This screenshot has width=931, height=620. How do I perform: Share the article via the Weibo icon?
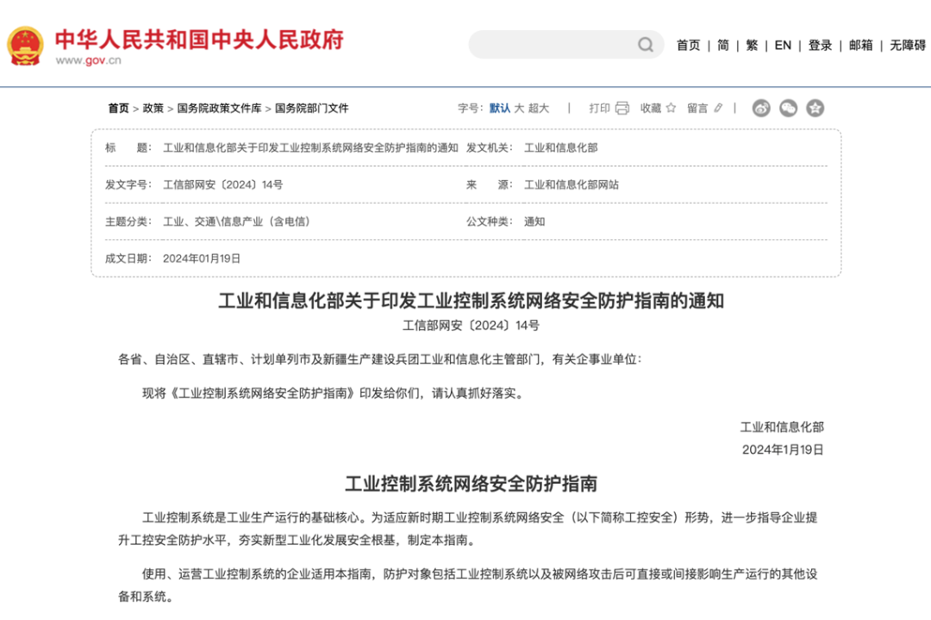[x=759, y=108]
